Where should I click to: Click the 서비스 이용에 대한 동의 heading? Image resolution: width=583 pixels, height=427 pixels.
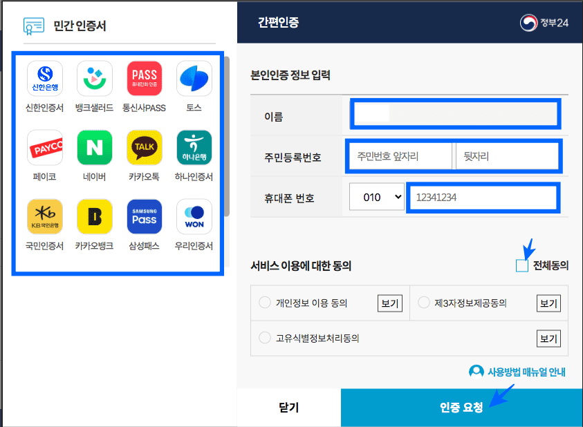pos(301,266)
